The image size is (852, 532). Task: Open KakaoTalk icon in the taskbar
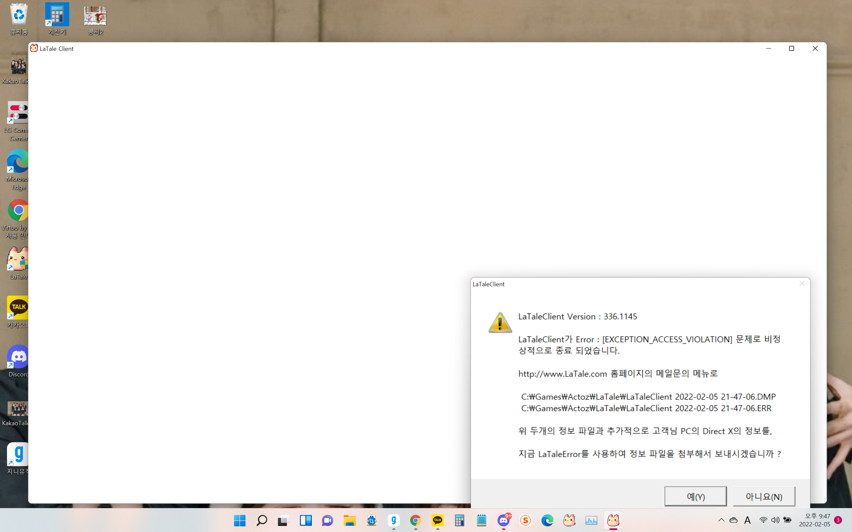pyautogui.click(x=437, y=520)
